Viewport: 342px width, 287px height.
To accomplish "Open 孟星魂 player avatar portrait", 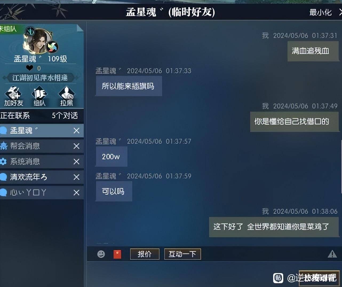I will pos(39,41).
